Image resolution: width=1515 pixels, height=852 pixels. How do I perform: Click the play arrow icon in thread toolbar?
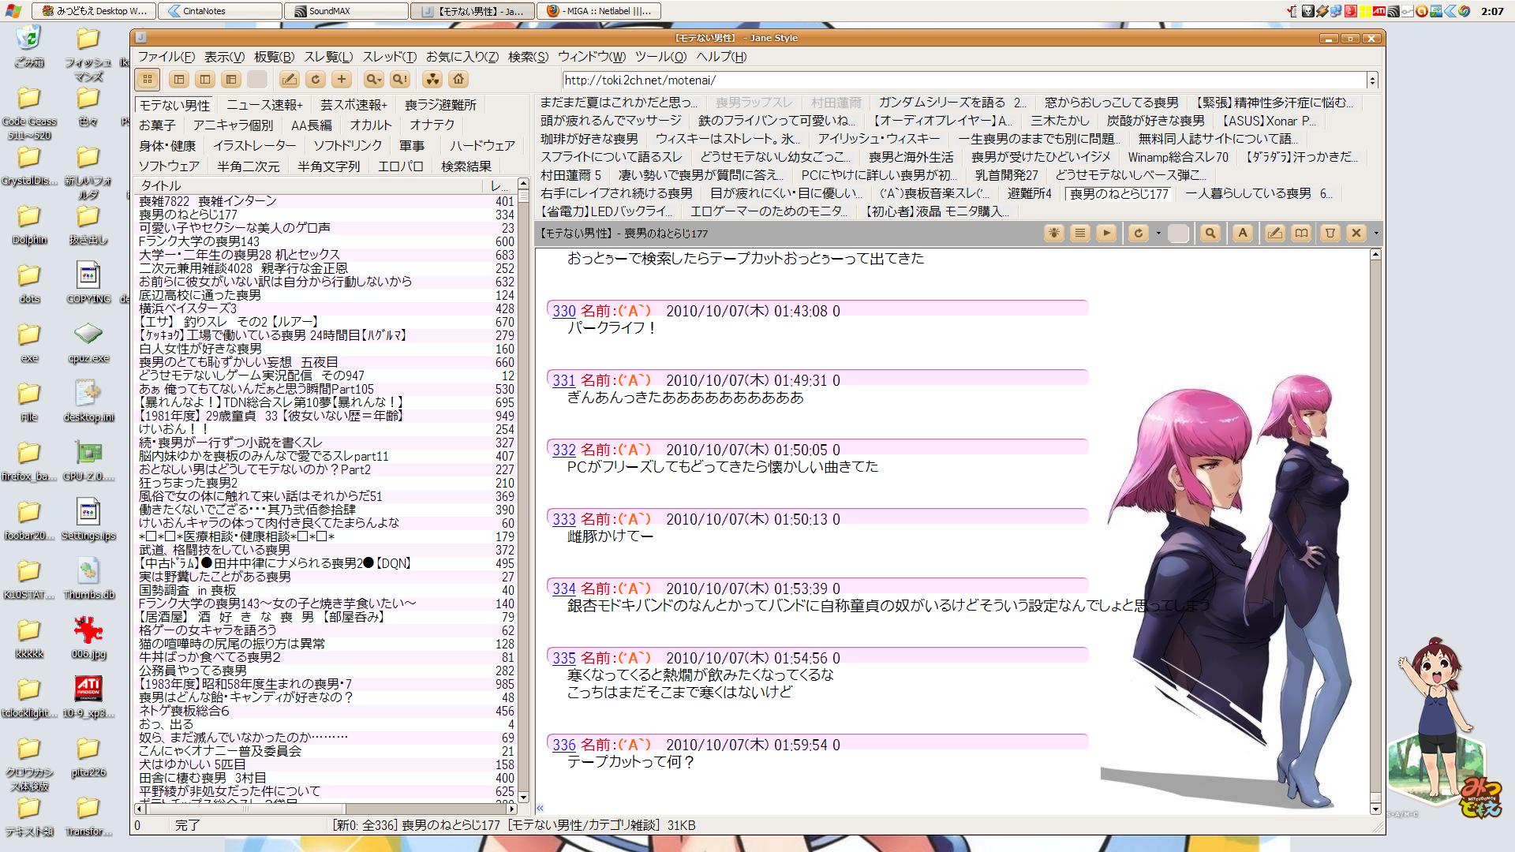(x=1106, y=233)
